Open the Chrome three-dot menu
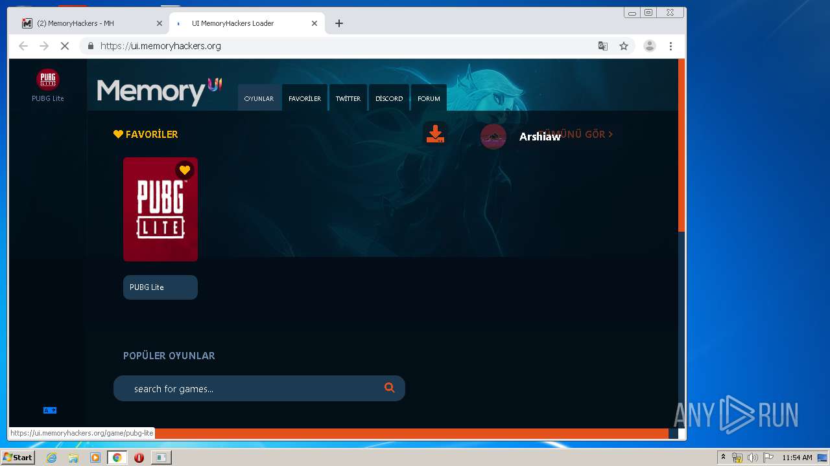This screenshot has width=830, height=466. [x=670, y=46]
